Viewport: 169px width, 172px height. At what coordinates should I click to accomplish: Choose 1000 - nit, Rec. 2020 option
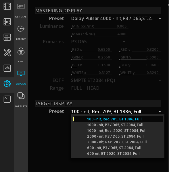click(x=118, y=130)
